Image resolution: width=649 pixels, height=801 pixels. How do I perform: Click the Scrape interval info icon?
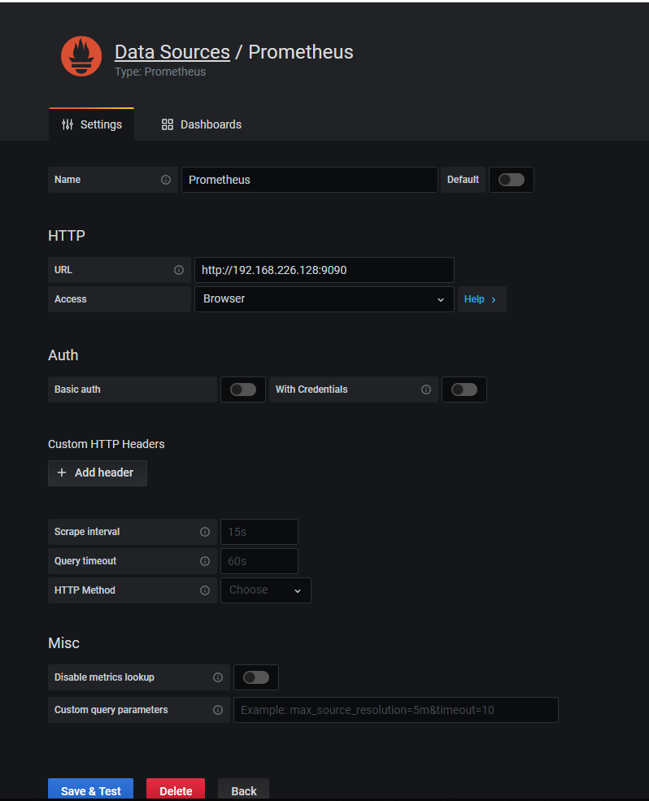[205, 532]
